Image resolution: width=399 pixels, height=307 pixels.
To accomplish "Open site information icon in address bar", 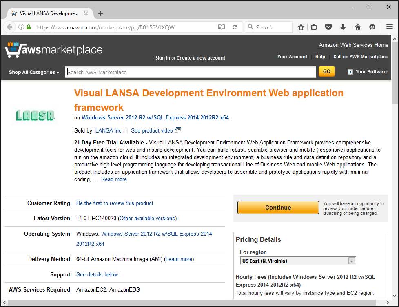I will 21,27.
